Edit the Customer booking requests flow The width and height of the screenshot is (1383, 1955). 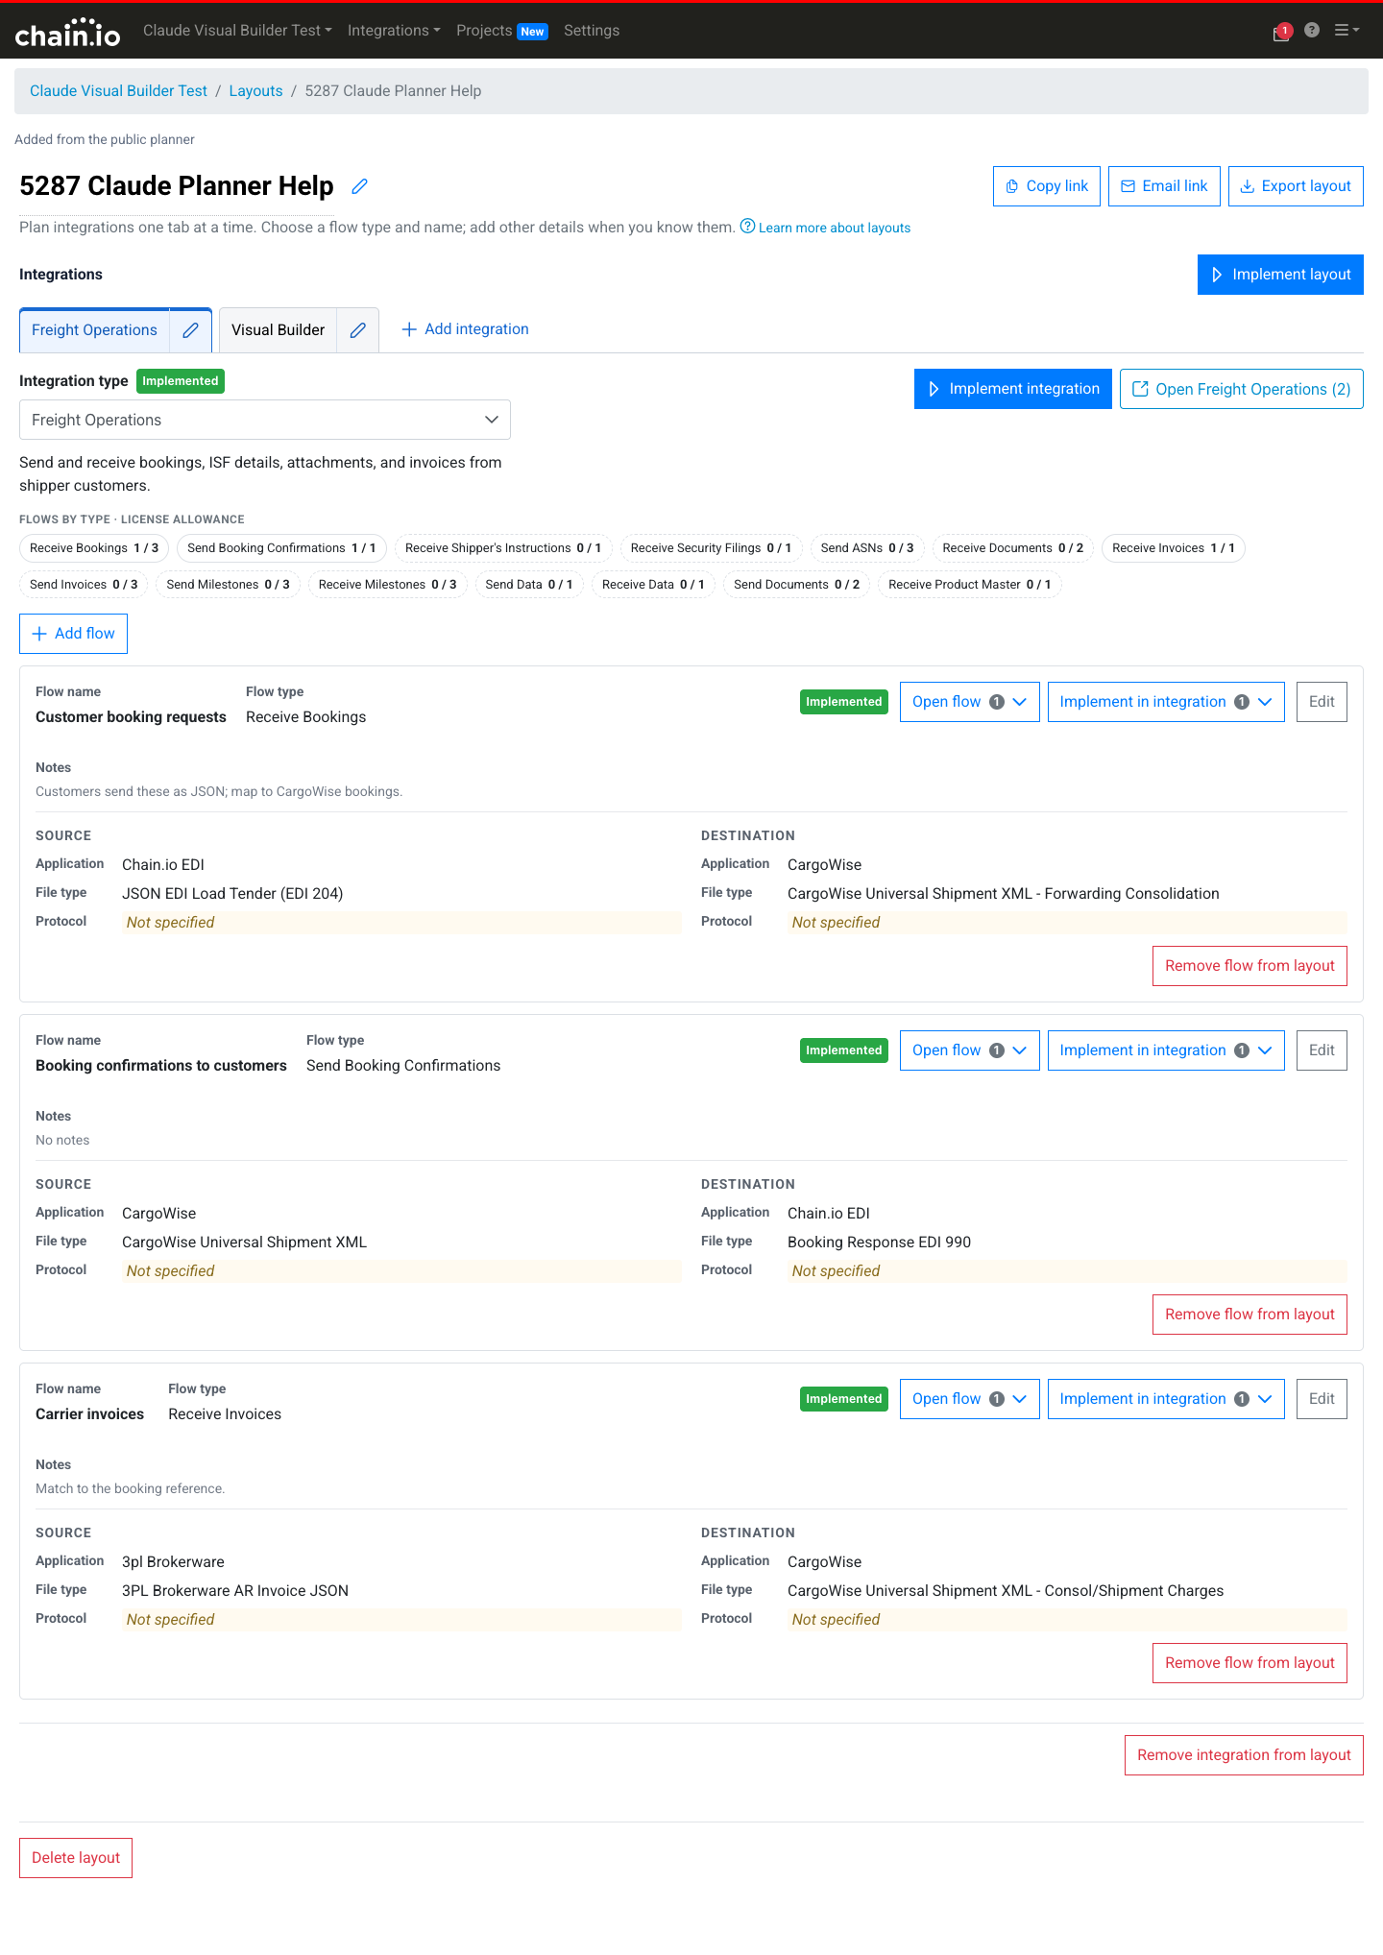point(1322,702)
